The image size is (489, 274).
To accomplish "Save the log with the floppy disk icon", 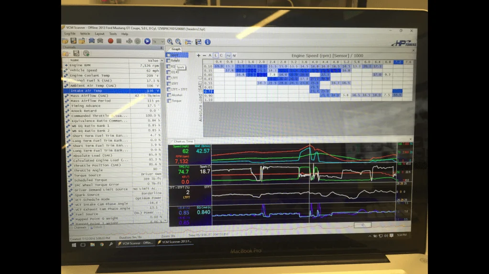I will tap(73, 41).
